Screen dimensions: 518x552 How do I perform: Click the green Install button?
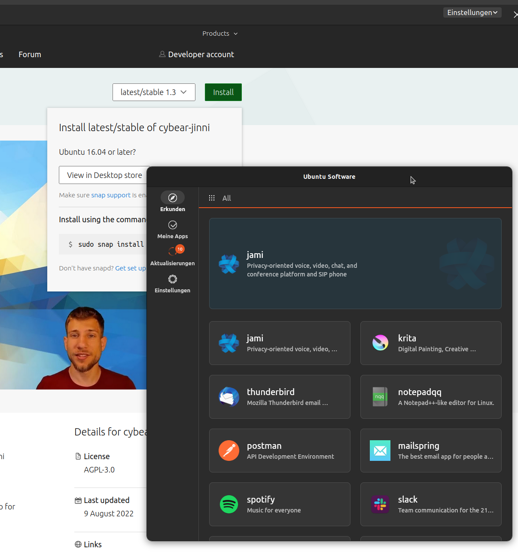[x=223, y=92]
